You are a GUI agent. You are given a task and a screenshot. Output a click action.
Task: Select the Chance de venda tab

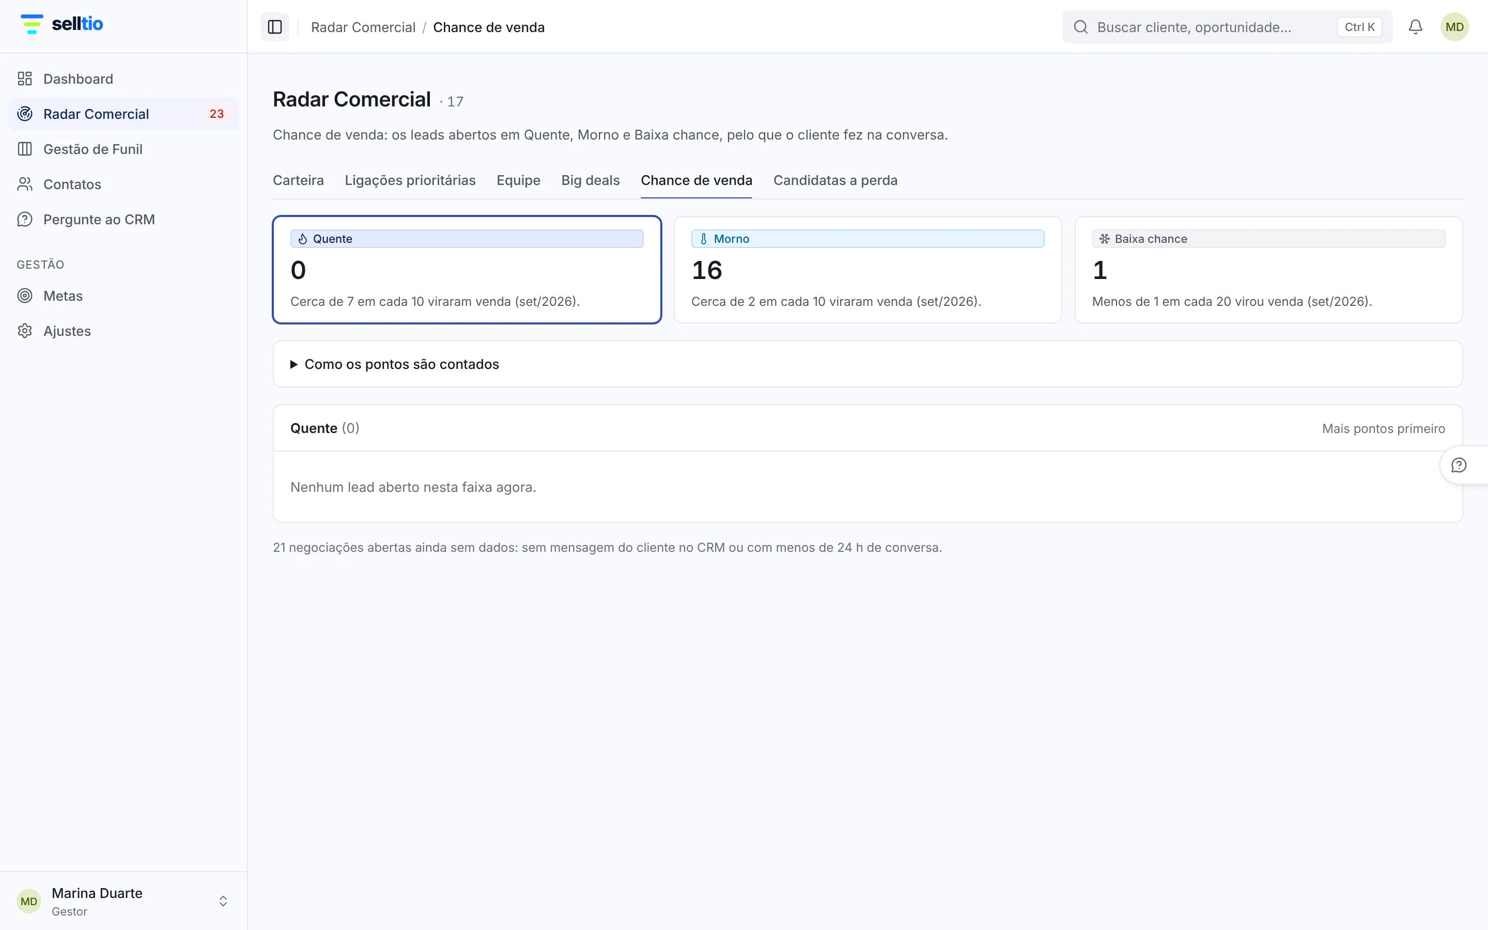(696, 180)
